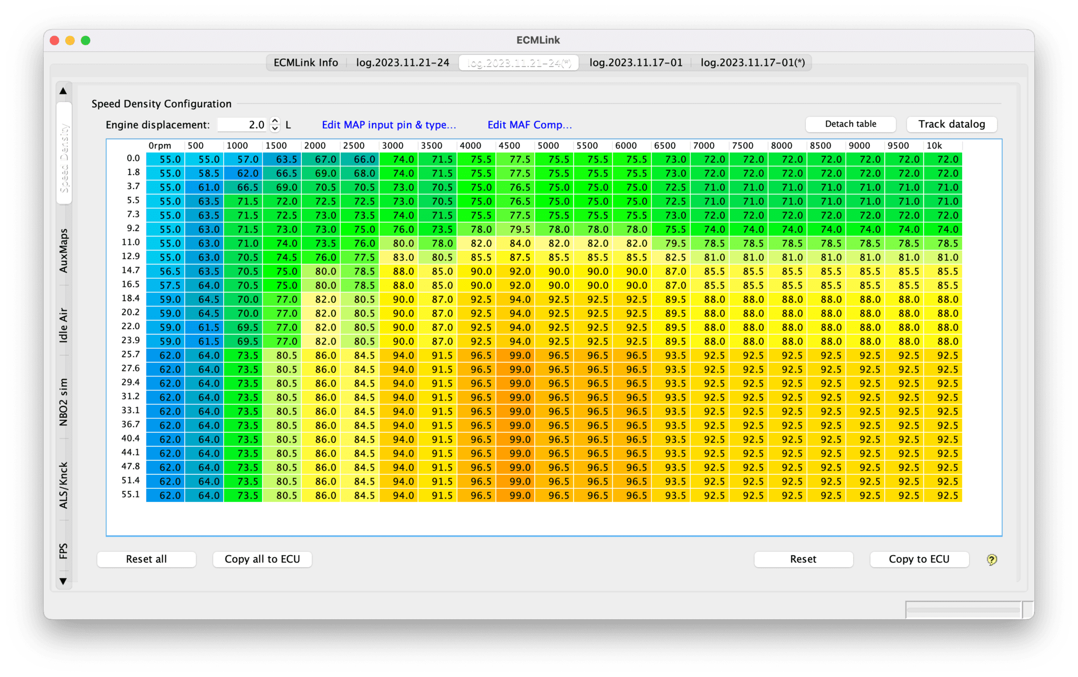
Task: Minimize the ECMLink window
Action: [x=70, y=40]
